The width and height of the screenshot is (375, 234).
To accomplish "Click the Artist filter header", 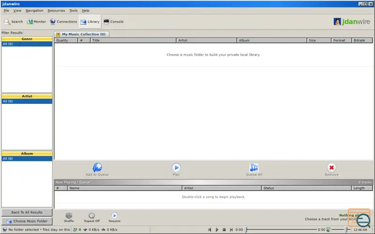I will coord(27,96).
